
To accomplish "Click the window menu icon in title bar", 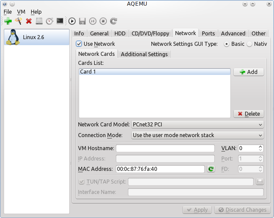I will coord(5,4).
